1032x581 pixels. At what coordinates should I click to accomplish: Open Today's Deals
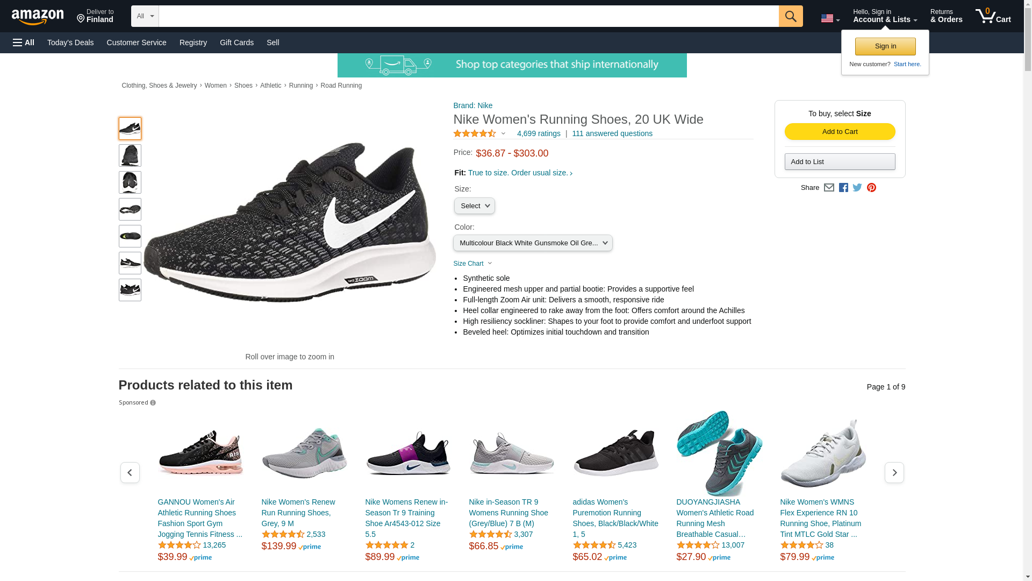click(x=70, y=42)
